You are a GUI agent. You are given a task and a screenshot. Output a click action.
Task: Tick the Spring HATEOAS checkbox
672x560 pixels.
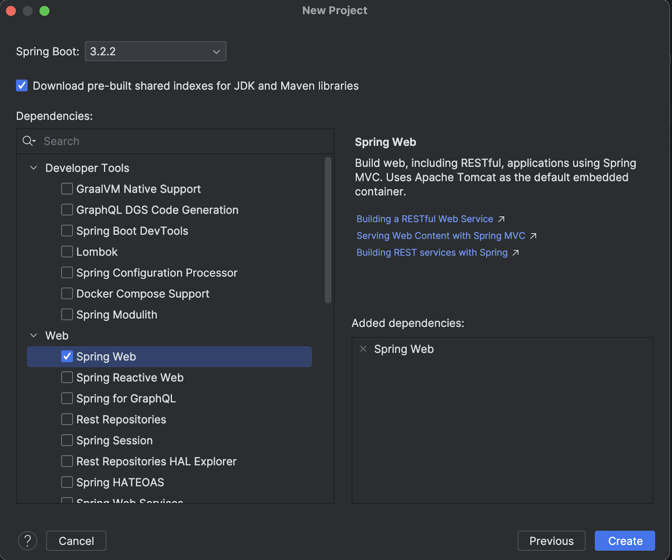[67, 482]
